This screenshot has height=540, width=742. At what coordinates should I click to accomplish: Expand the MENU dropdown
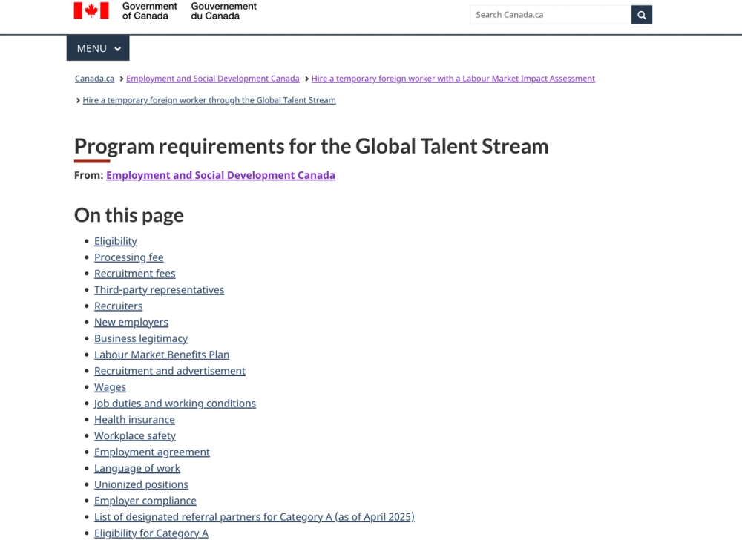98,48
